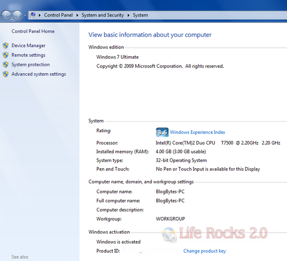Click the 4.00 GB (3.00 GB usable) value
The height and width of the screenshot is (261, 287).
[x=181, y=152]
